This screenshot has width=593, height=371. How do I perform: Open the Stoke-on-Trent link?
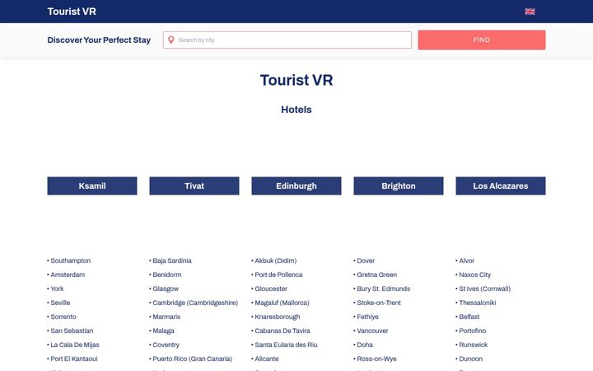[x=379, y=303]
